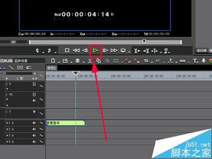212x159 pixels.
Task: Click the Save Project floppy icon
Action: [78, 61]
